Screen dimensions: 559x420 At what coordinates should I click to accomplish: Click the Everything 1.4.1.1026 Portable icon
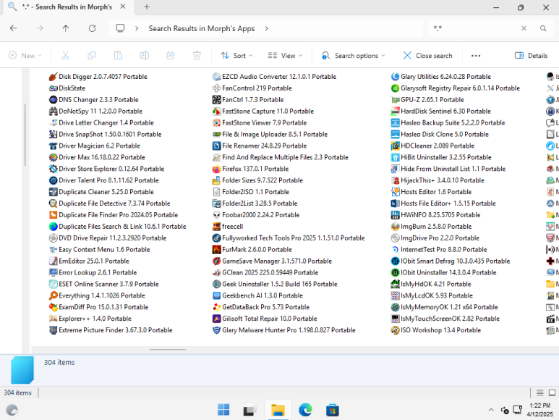(x=53, y=295)
